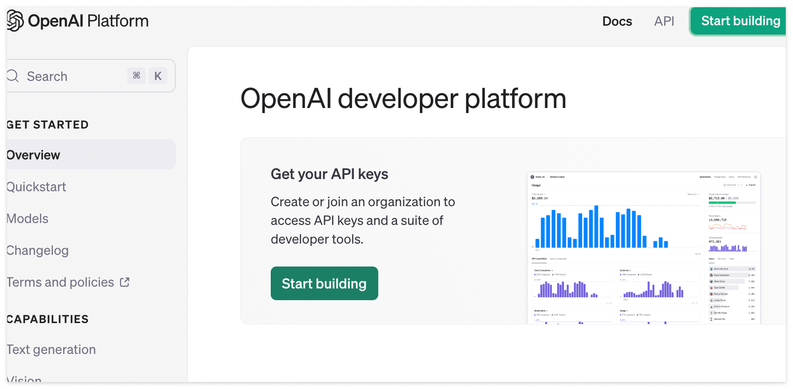
Task: Click the external link icon beside Terms and policies
Action: 124,282
